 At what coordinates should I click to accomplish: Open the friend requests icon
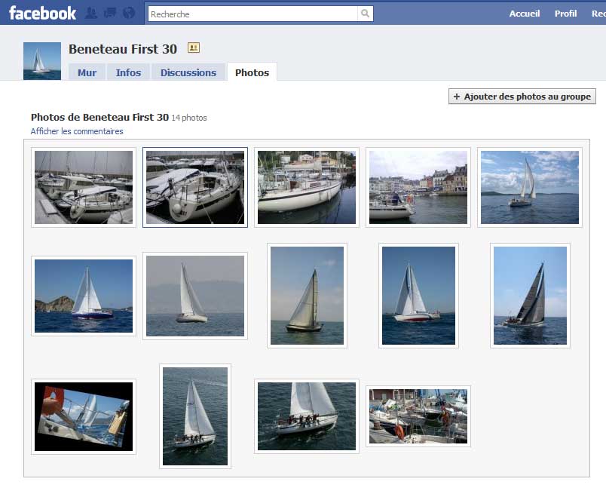tap(91, 13)
